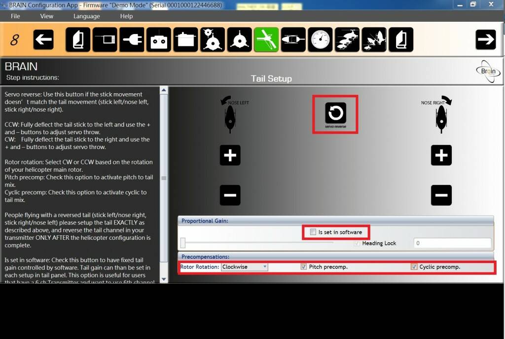This screenshot has width=505, height=339.
Task: Open the Language menu
Action: pos(87,16)
